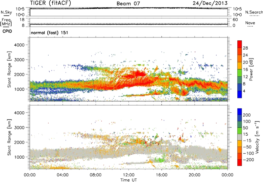Click the 200 tick label on the velocity colorbar
Viewport: 263px width, 182px height.
click(x=247, y=115)
